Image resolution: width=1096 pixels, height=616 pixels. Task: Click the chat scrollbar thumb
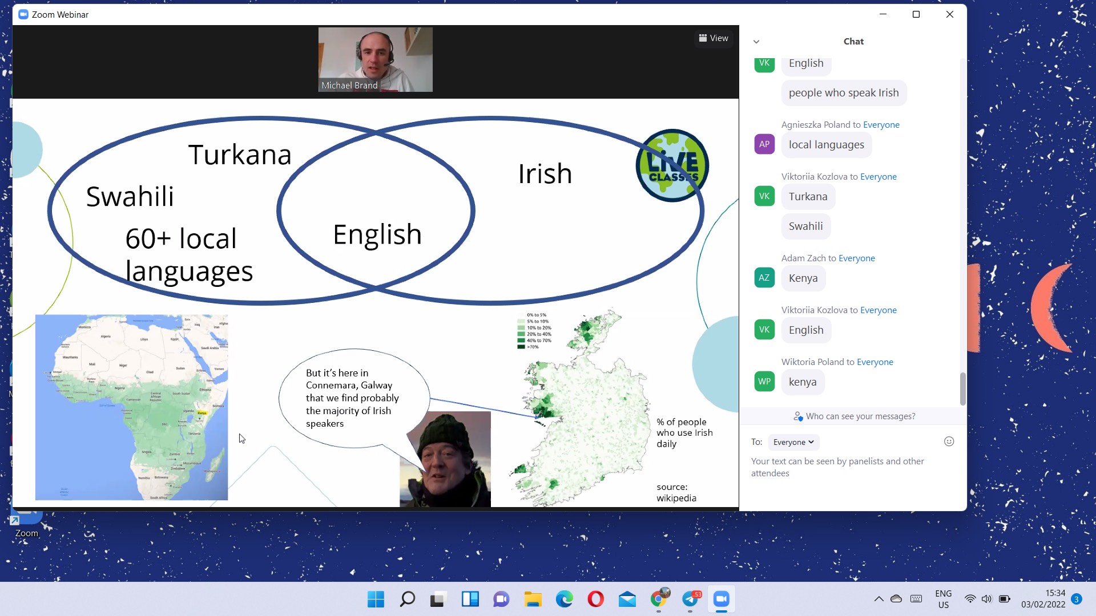(x=962, y=388)
